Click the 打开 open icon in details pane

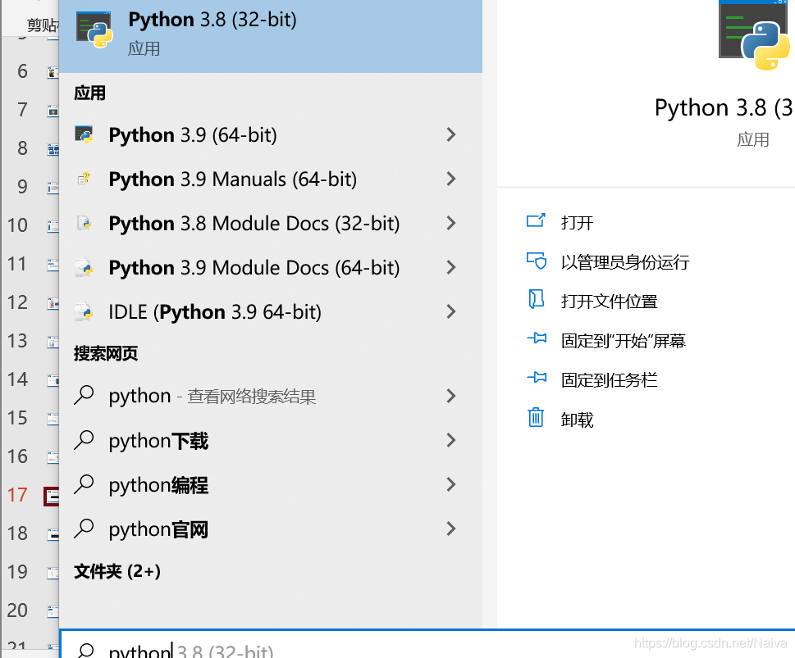pyautogui.click(x=536, y=221)
